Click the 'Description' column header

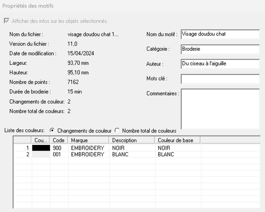[x=132, y=140]
